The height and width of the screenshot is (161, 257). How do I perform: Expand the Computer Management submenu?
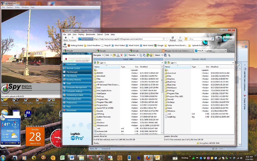point(91,87)
